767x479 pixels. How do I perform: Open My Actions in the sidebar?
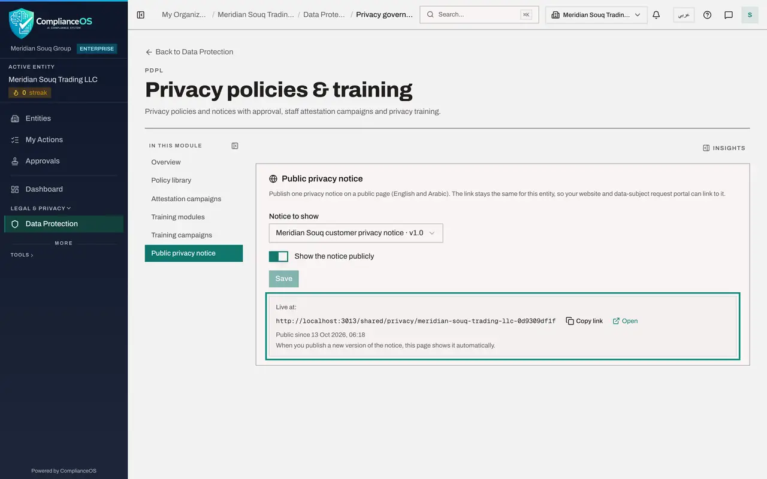(x=64, y=140)
